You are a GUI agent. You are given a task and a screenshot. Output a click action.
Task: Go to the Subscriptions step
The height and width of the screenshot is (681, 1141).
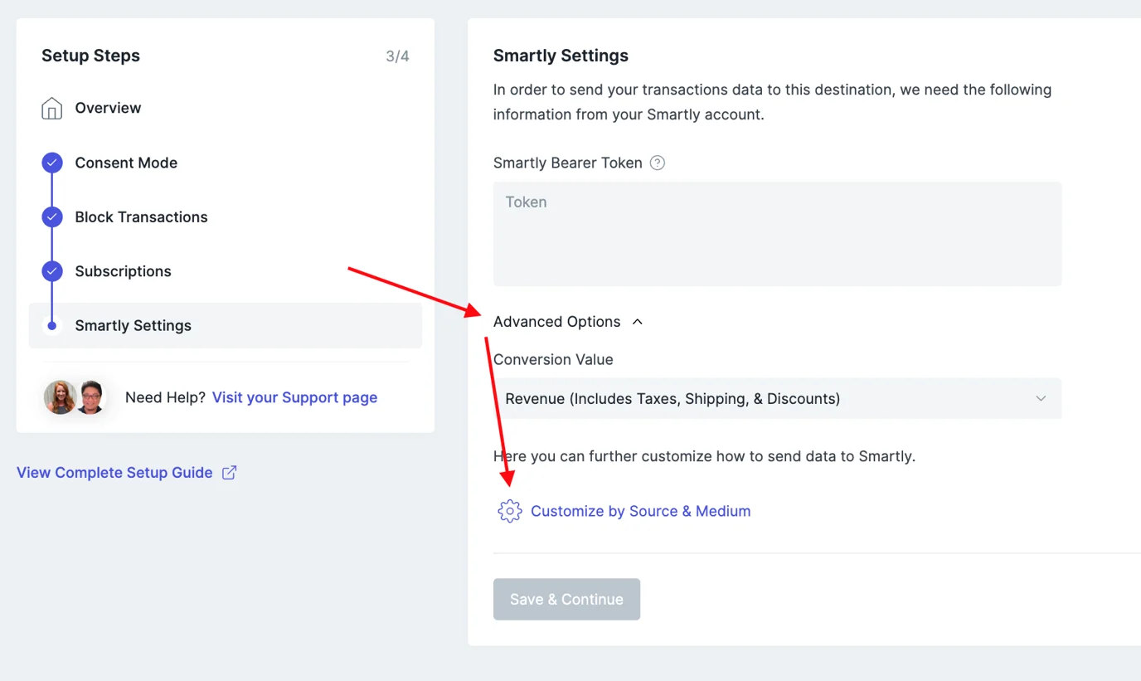123,271
